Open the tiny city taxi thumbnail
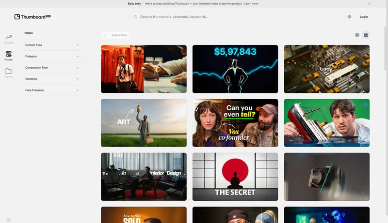Viewport: 388px width, 223px height. click(x=326, y=69)
